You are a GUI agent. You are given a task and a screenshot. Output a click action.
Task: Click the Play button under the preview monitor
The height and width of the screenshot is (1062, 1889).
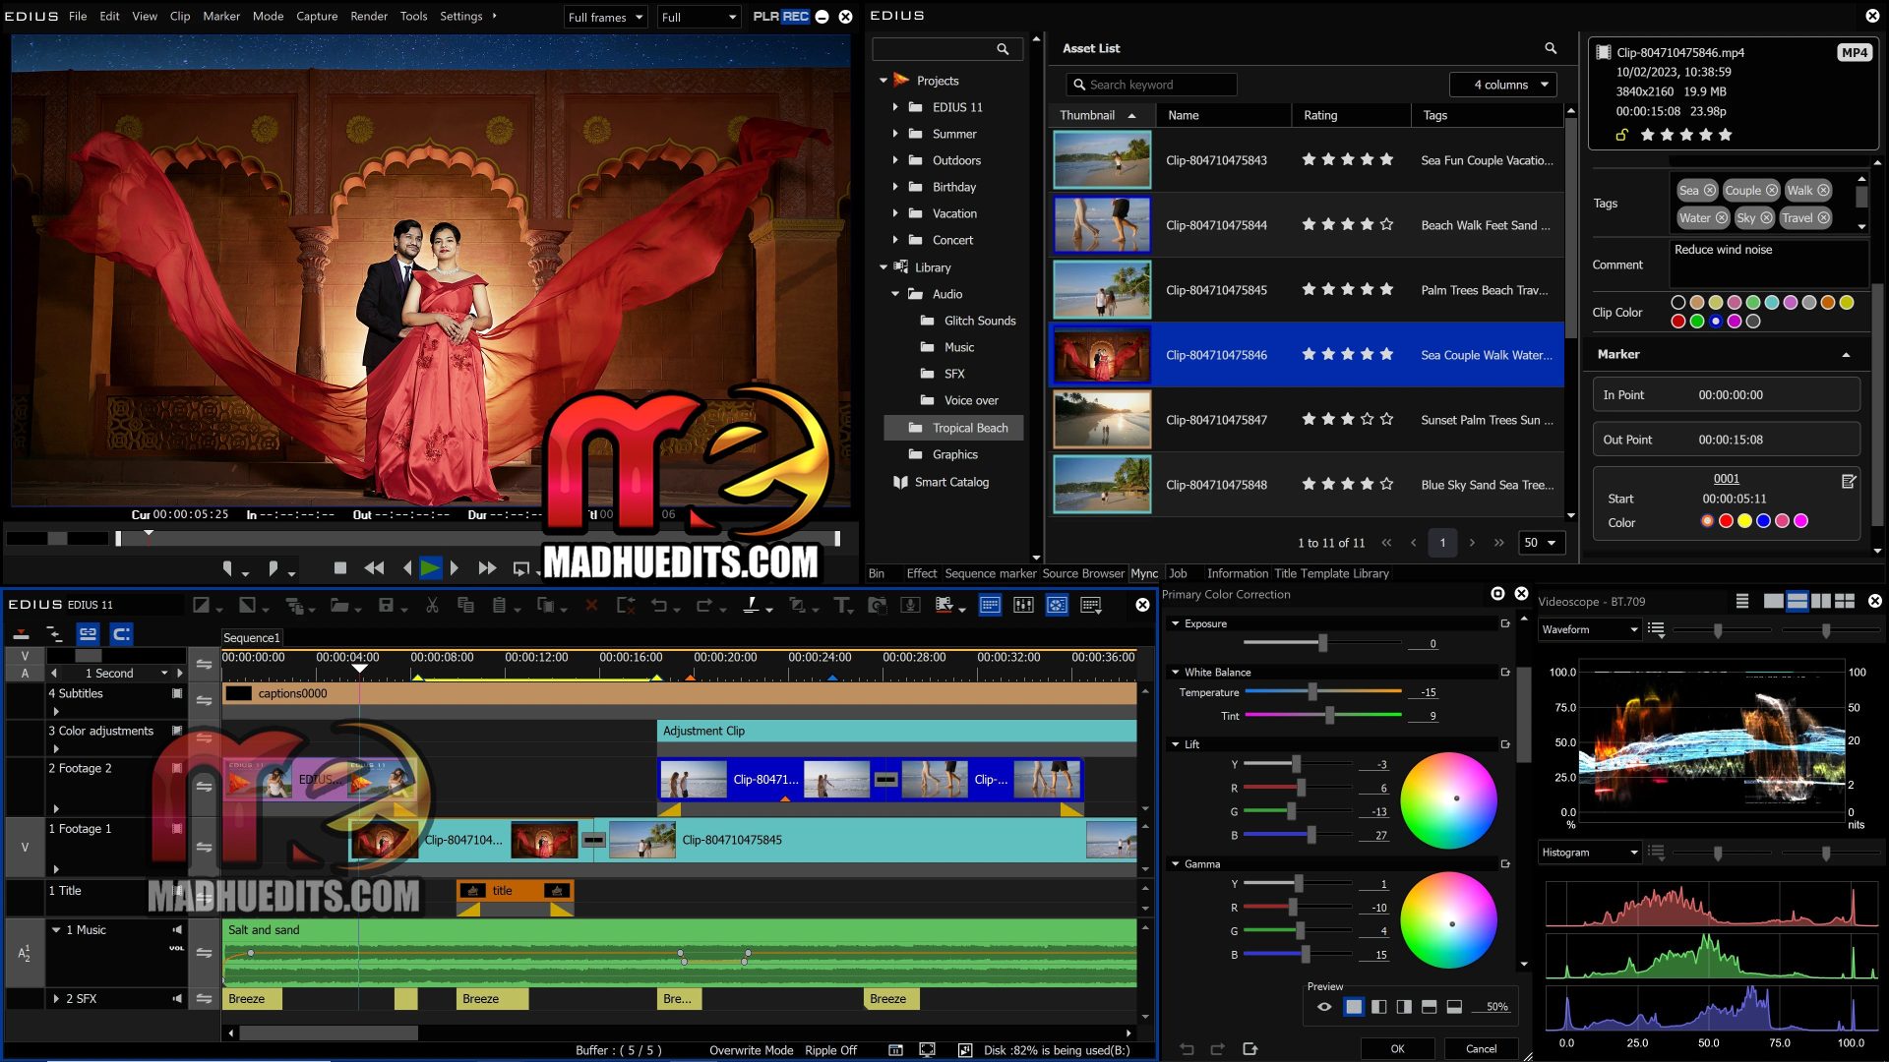tap(431, 567)
